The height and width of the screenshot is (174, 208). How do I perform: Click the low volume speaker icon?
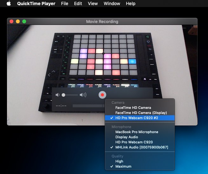click(58, 95)
